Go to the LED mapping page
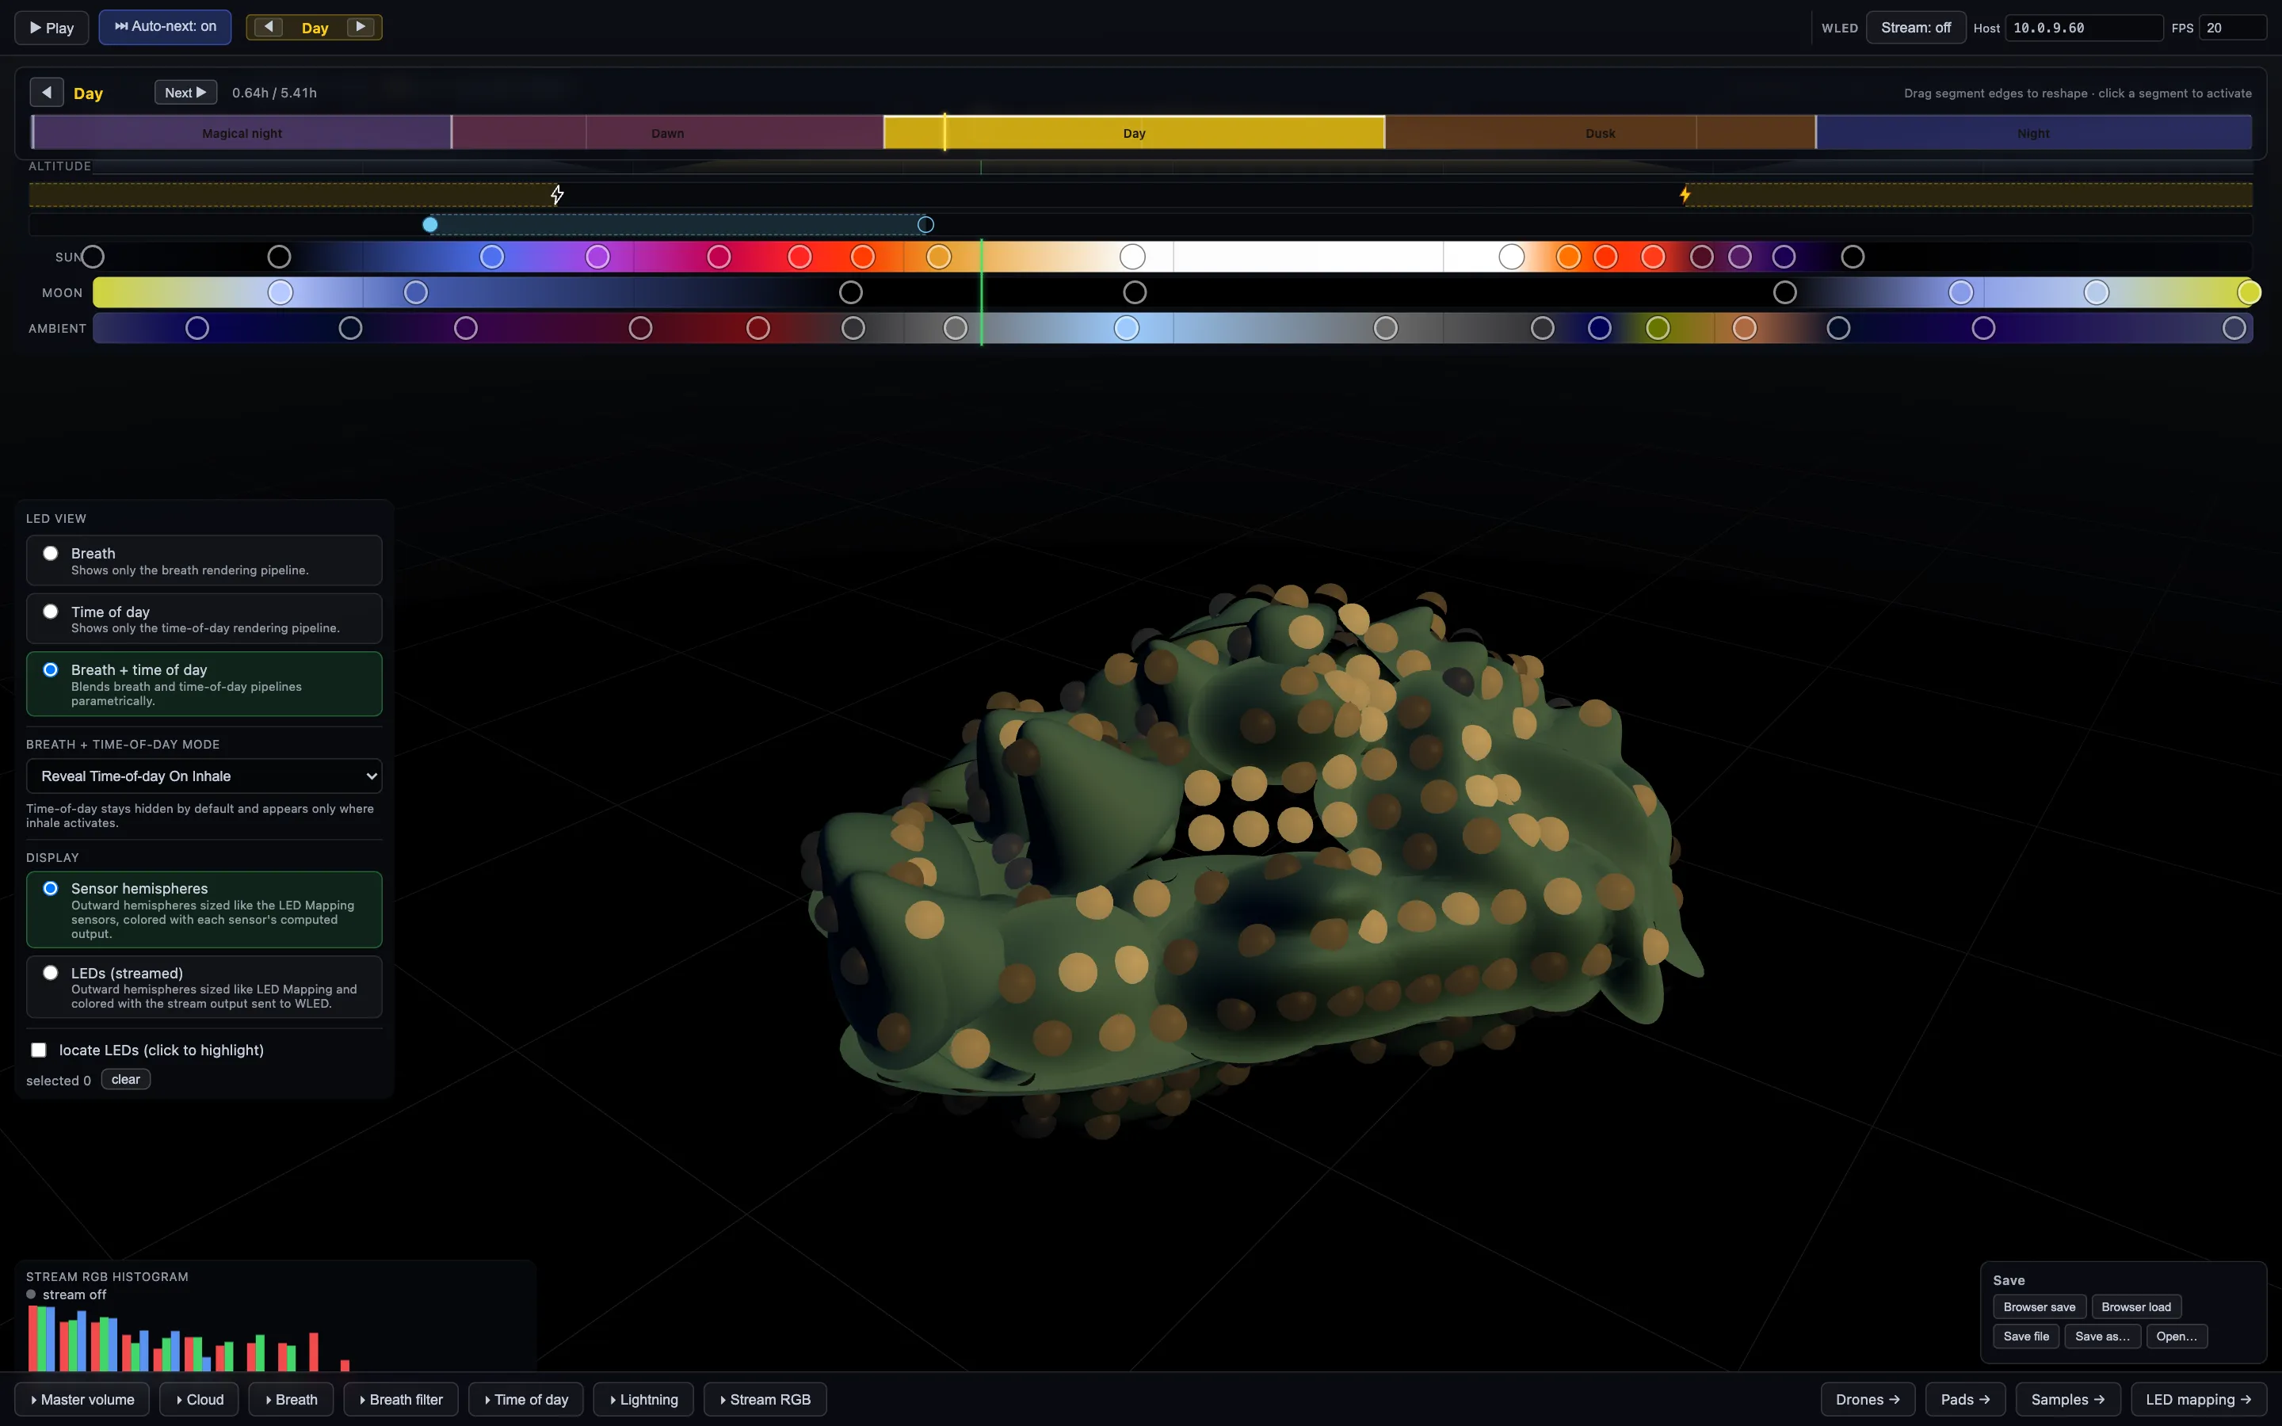Viewport: 2282px width, 1426px height. coord(2198,1400)
